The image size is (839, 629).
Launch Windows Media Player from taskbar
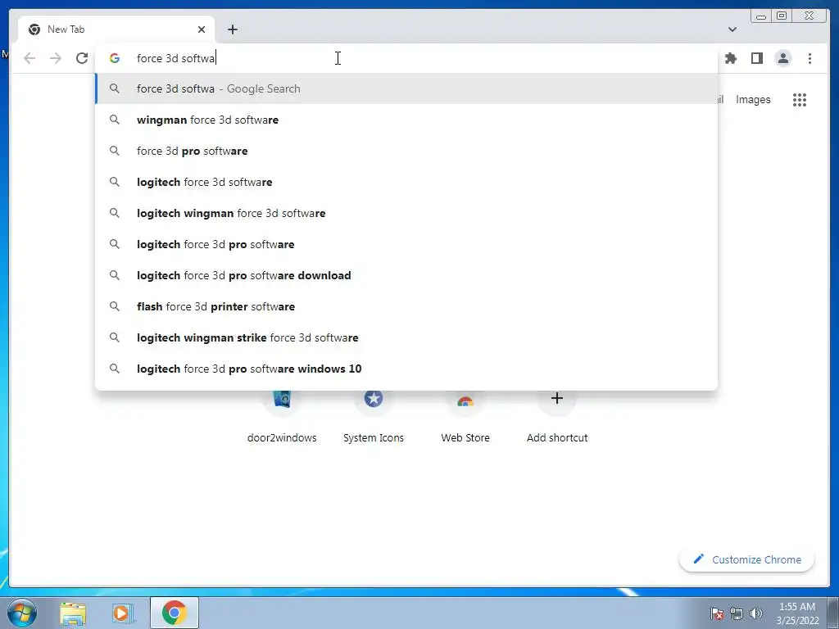[x=123, y=613]
